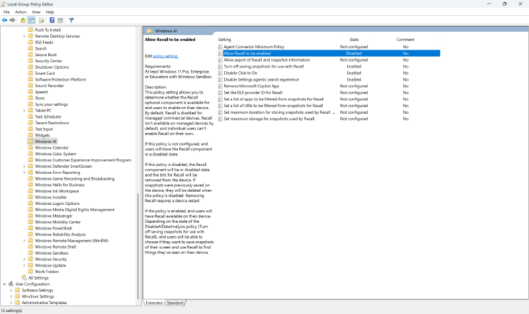Select Windows Game Recording and Broadcasting folder
This screenshot has height=314, width=529.
click(x=75, y=178)
